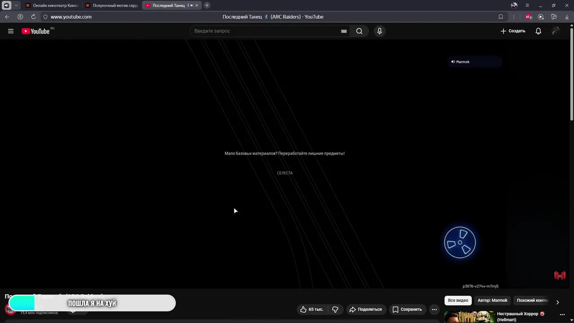This screenshot has height=323, width=574.
Task: Open Нестрашный Хоррор video thumbnail
Action: coord(469,317)
